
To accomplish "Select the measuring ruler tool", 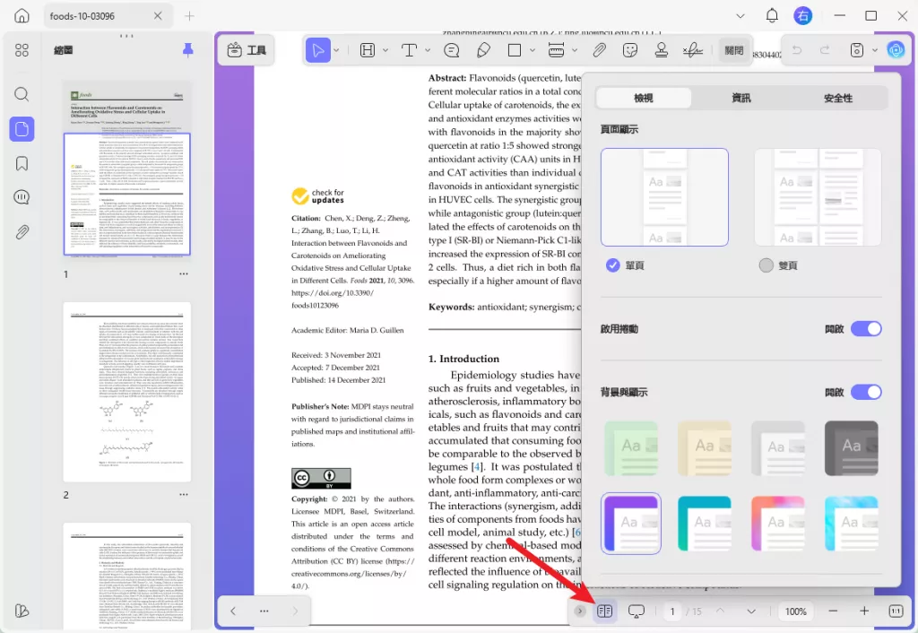I will [x=556, y=50].
